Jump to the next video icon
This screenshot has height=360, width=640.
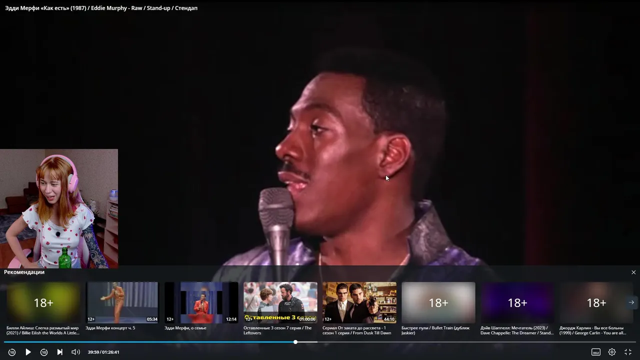click(x=60, y=352)
